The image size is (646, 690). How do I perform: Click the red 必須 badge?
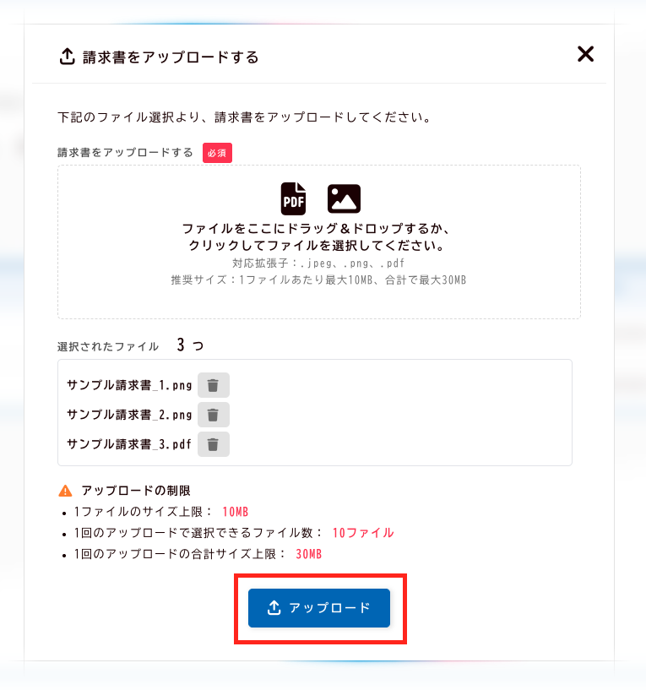pos(217,153)
